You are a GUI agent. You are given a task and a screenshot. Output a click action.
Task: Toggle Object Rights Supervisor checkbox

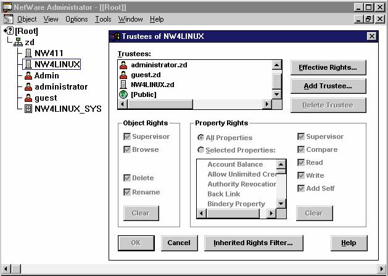click(x=127, y=136)
